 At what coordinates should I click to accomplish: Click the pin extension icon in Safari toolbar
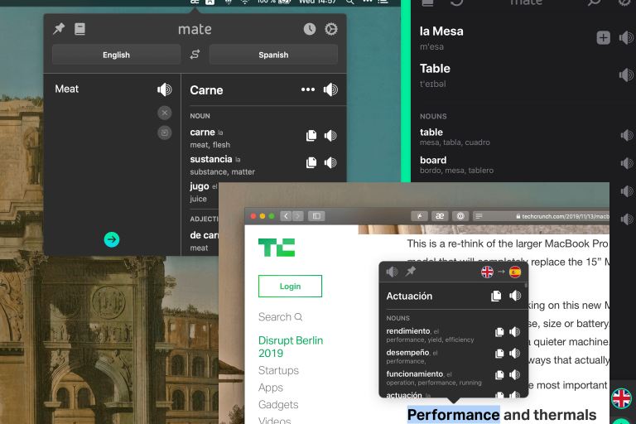pyautogui.click(x=419, y=216)
